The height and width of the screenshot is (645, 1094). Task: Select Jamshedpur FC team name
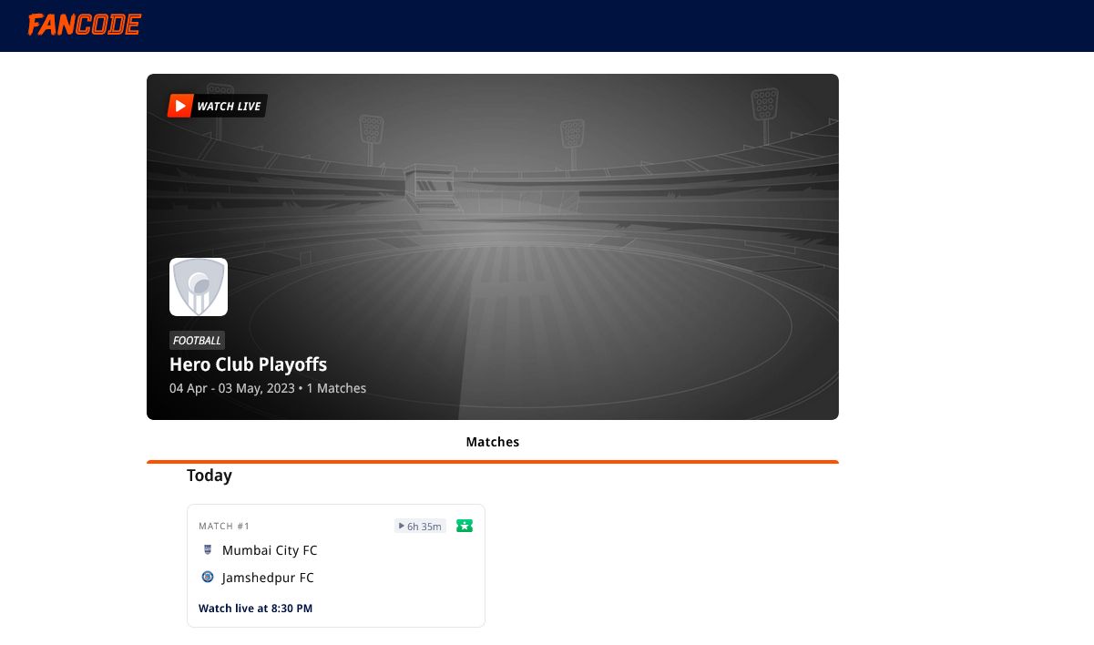268,578
